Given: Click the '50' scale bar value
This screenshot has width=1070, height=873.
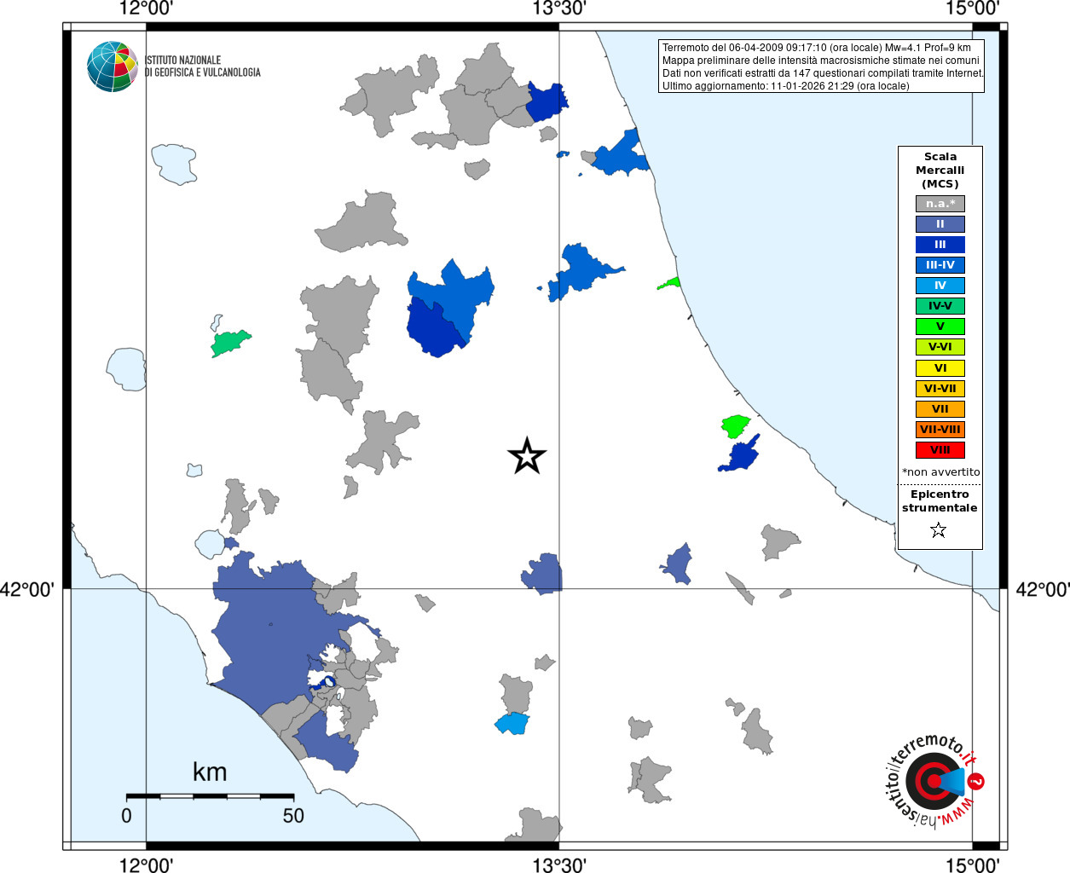Looking at the screenshot, I should click(x=293, y=816).
